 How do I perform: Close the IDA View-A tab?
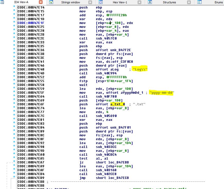(x=41, y=2)
